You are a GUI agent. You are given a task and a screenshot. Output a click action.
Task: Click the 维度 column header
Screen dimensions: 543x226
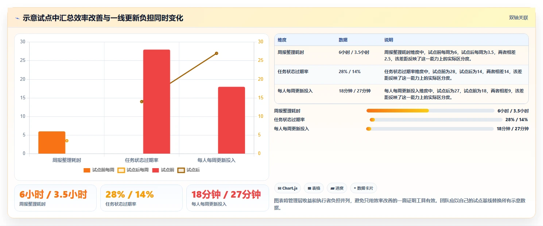[x=282, y=40]
